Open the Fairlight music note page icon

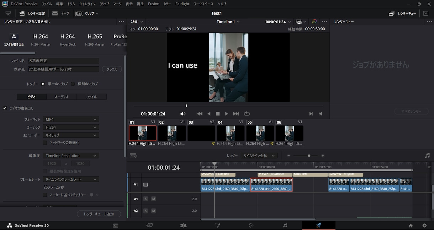tap(285, 225)
